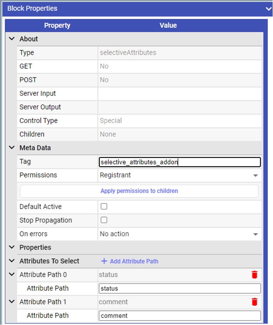Click the status Attribute Path input
Image resolution: width=273 pixels, height=325 pixels.
pos(180,288)
